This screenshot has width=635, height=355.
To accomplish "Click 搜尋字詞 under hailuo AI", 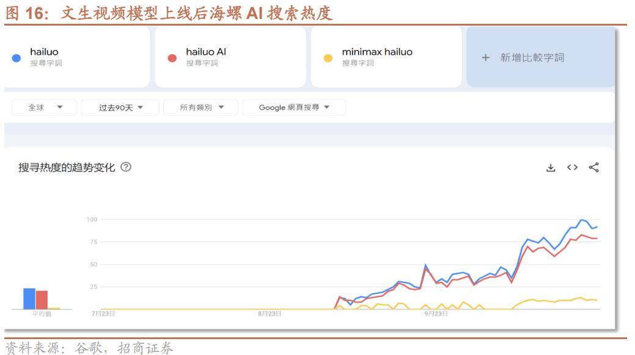I will coord(202,63).
